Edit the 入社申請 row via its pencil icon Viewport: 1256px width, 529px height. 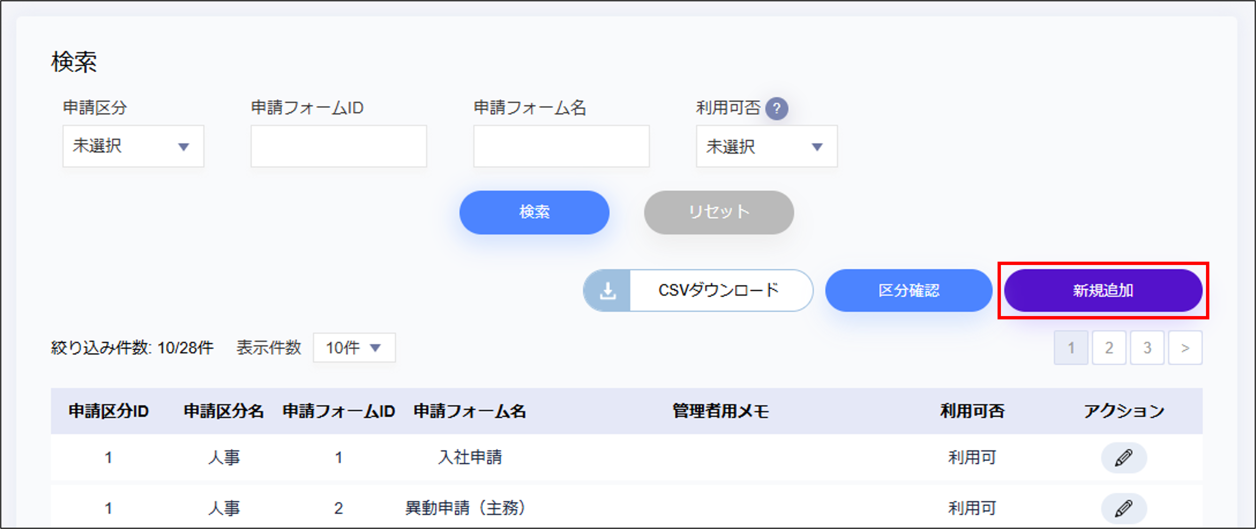1123,458
